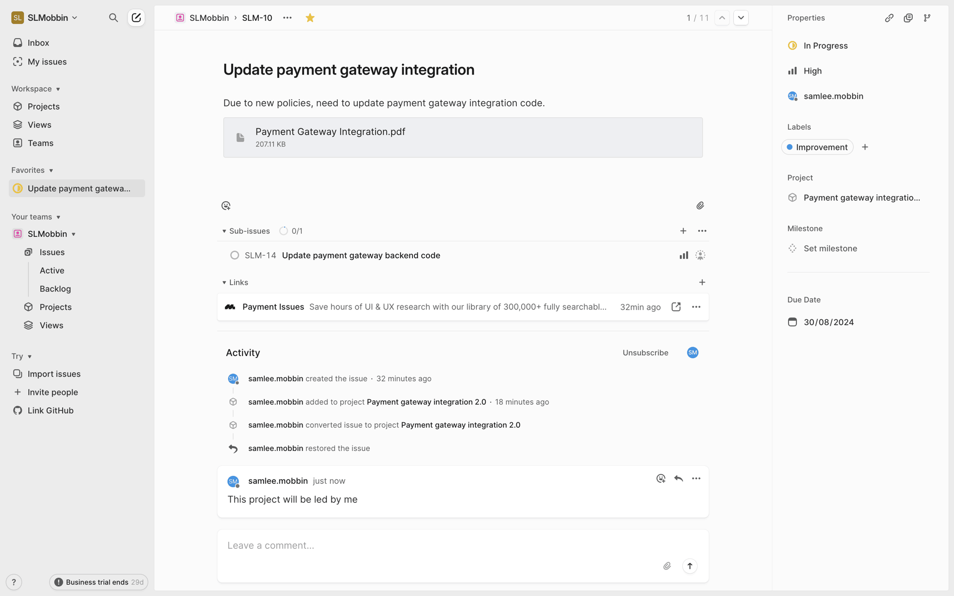
Task: Unsubscribe from issue activity
Action: point(645,353)
